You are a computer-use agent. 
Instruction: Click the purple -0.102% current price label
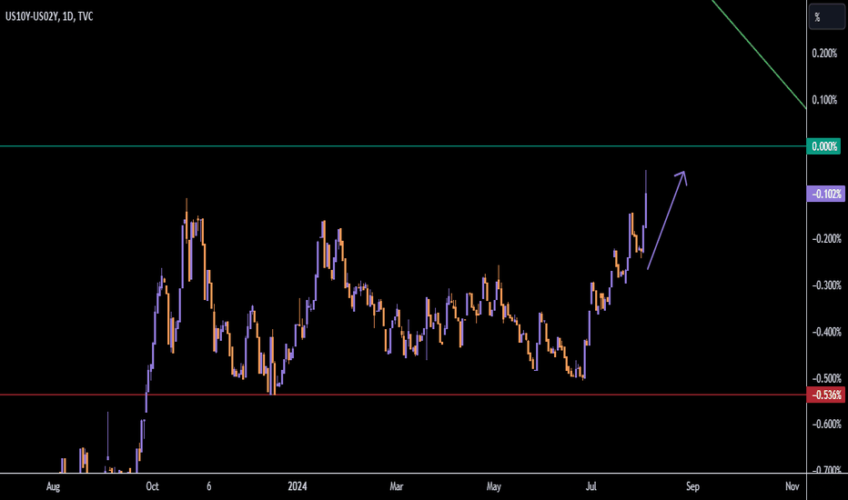pos(826,194)
